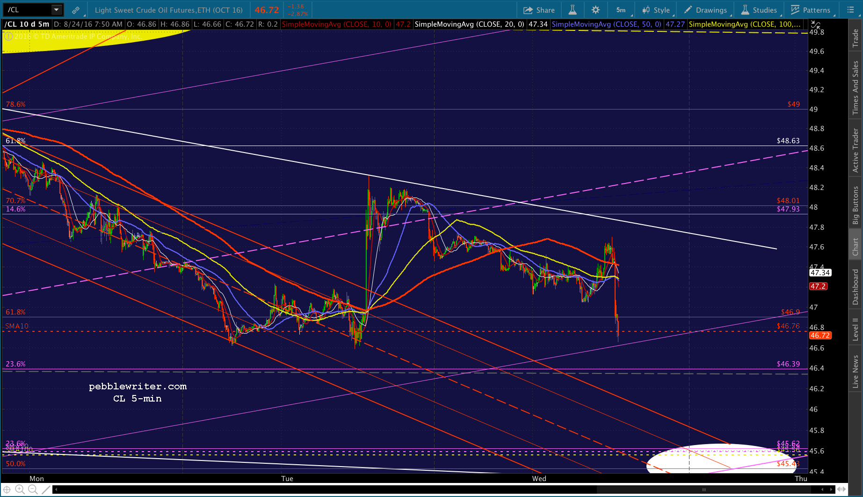Click the $46.39 price level label

pyautogui.click(x=788, y=364)
